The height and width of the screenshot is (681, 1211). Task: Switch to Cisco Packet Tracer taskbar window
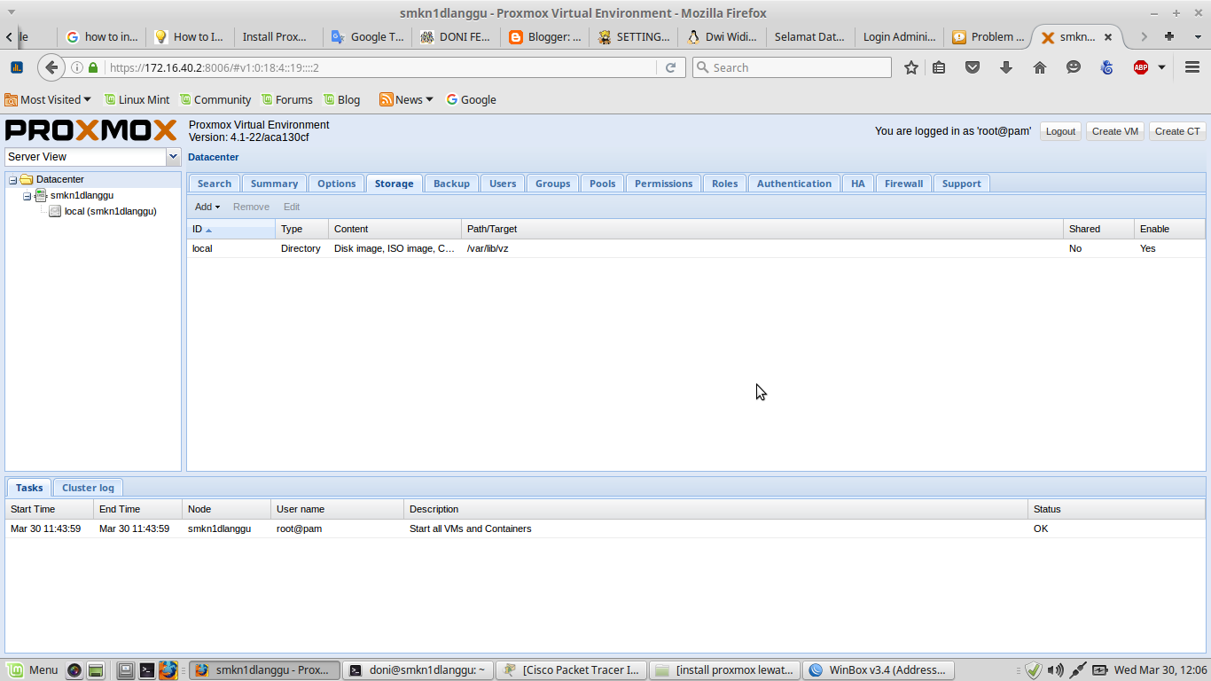coord(571,670)
